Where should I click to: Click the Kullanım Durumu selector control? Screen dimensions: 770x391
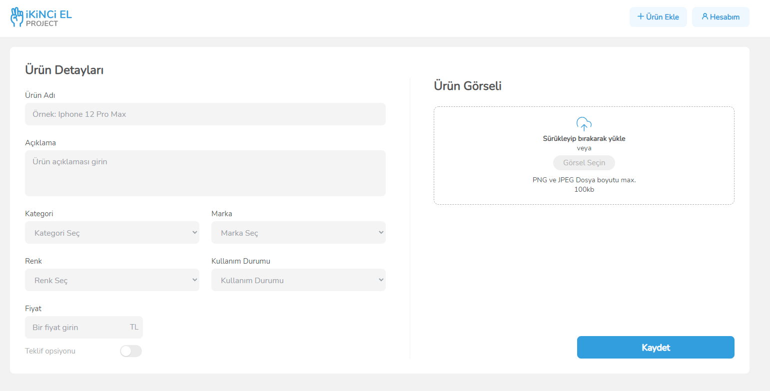[x=298, y=280]
